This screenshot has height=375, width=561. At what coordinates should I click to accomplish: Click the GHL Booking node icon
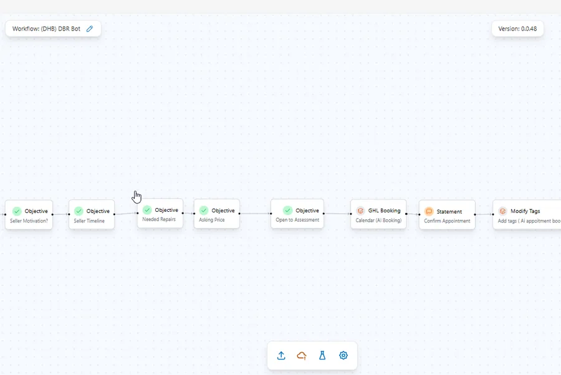pos(360,211)
